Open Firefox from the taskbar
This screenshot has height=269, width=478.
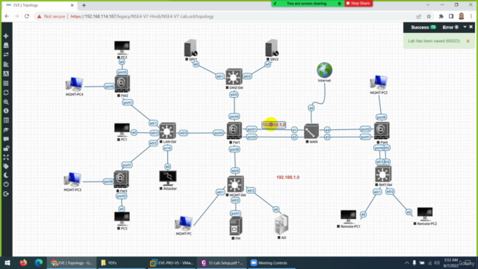point(23,262)
